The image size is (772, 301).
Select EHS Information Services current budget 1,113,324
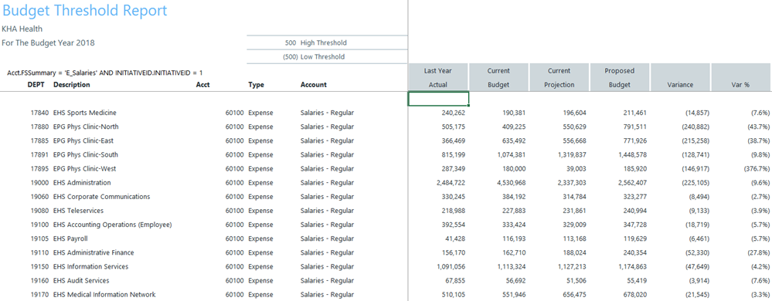511,266
